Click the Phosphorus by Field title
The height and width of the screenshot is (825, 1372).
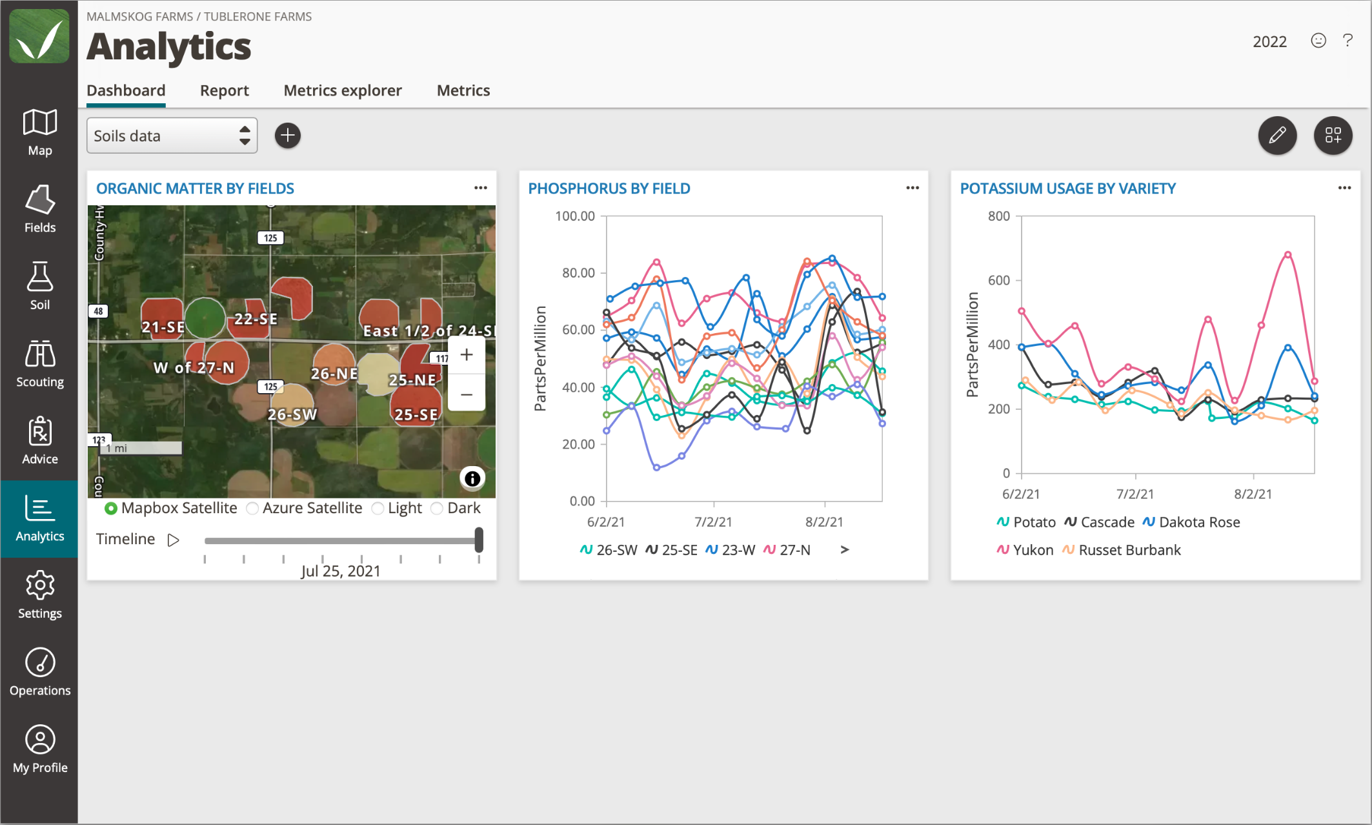[x=609, y=188]
